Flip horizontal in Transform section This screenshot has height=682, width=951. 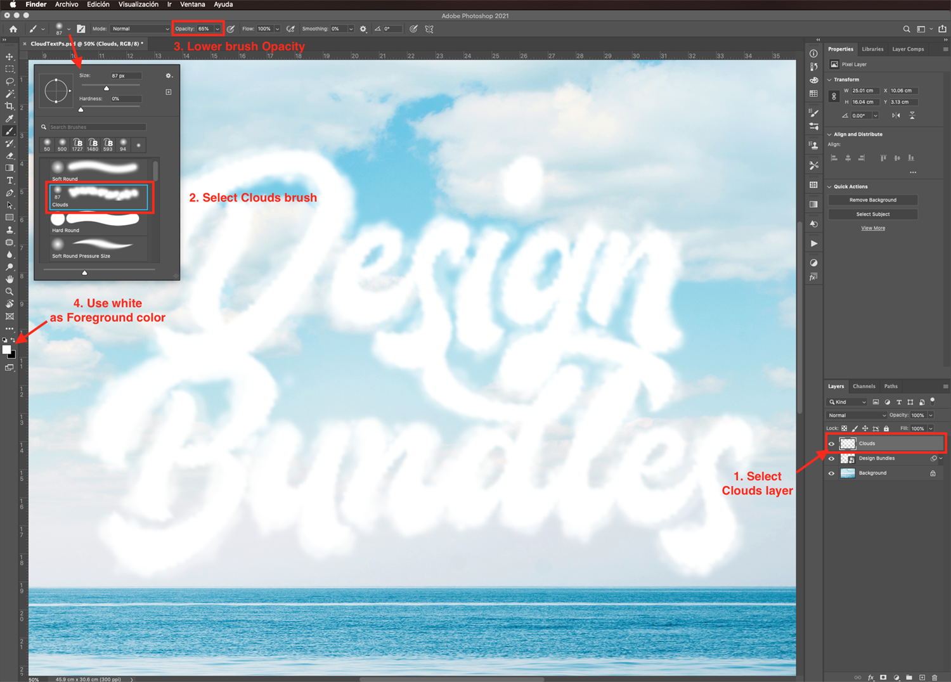(x=896, y=115)
